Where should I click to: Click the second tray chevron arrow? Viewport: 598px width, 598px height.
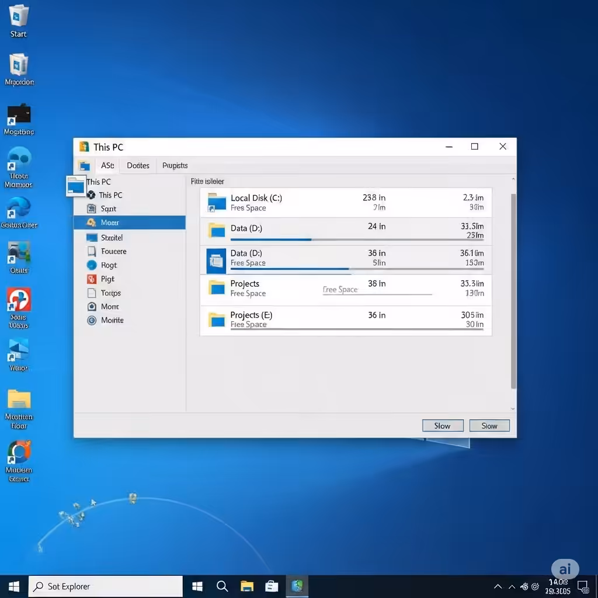tap(512, 586)
